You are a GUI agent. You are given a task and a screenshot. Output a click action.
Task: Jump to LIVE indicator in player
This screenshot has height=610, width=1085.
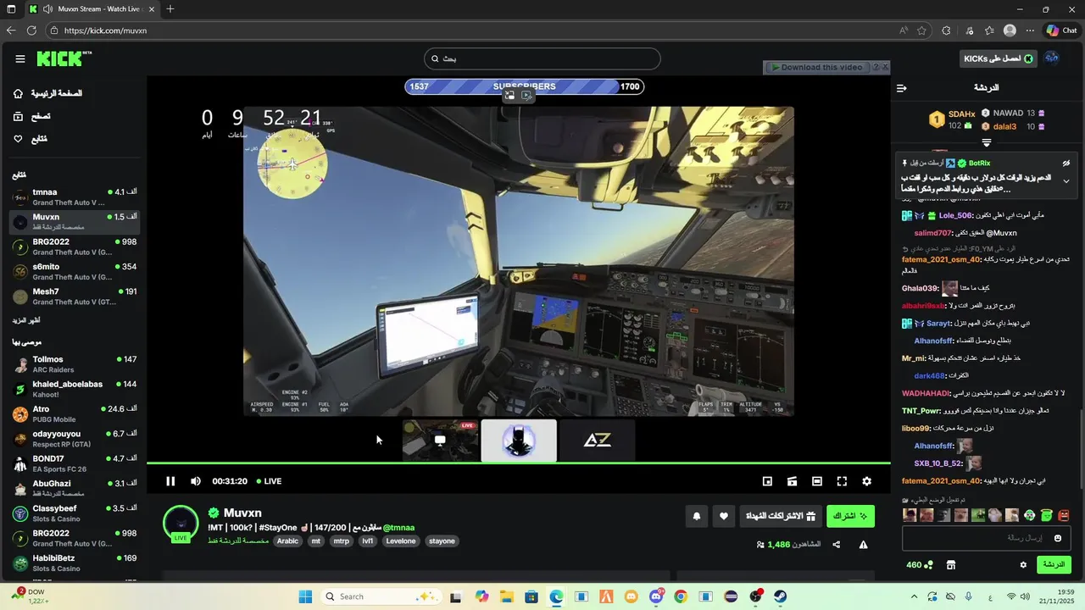click(x=269, y=481)
